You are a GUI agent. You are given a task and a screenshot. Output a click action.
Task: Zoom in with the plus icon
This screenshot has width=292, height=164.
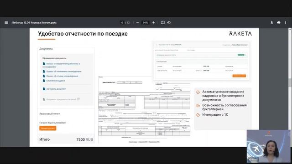(153, 22)
